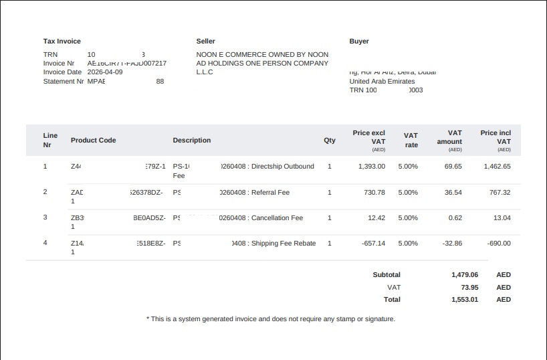Screen dimensions: 547x360
Task: Click the 1,393.00 price excl VAT
Action: 372,167
